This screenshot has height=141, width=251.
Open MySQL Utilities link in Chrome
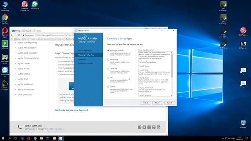point(24,74)
